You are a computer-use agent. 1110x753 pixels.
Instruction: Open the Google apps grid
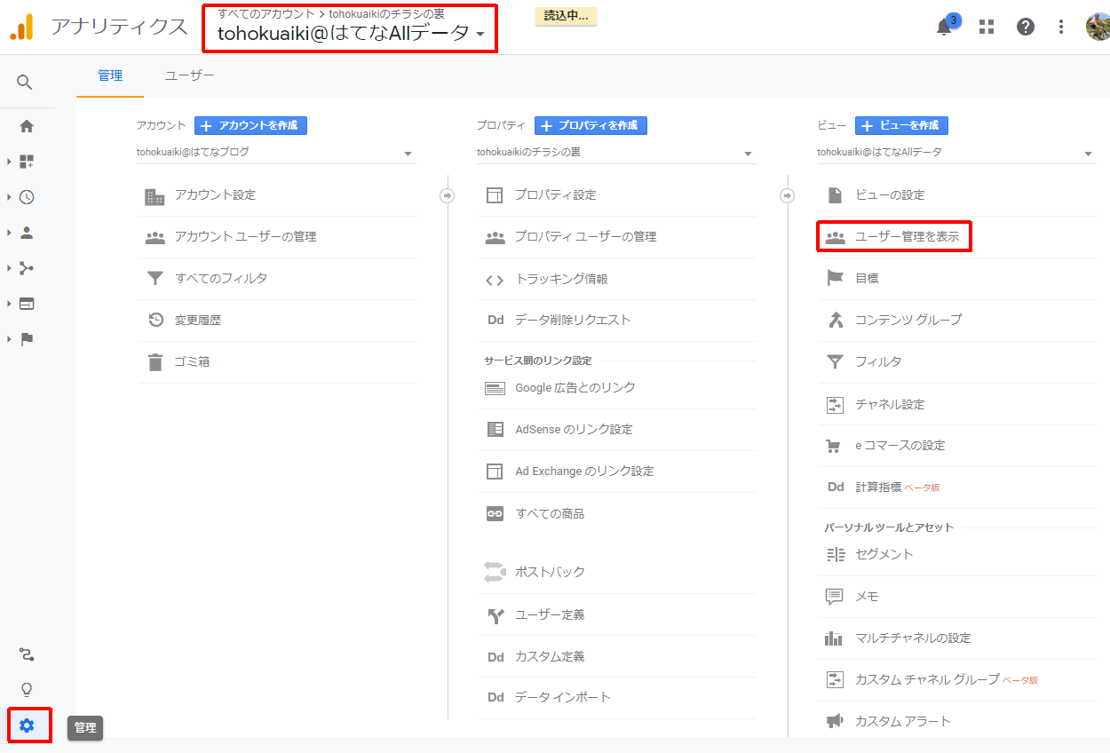pos(987,27)
